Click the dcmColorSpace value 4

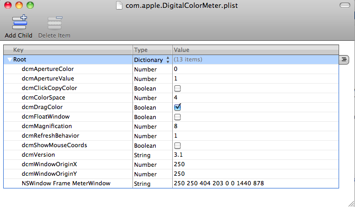[x=176, y=97]
